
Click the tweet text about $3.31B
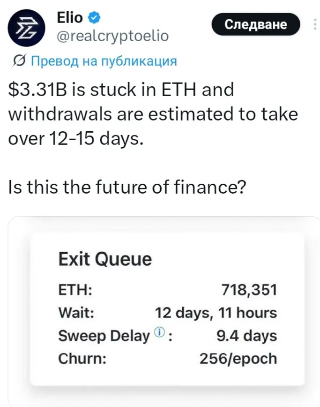pyautogui.click(x=153, y=114)
